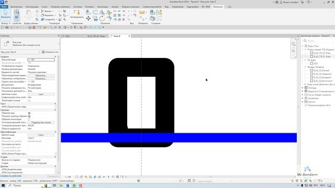The width and height of the screenshot is (335, 188).
Task: Click the Create assembly icon in Создание
Action: coord(152,19)
